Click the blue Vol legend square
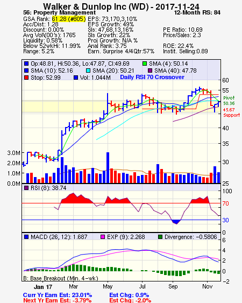 (76, 77)
